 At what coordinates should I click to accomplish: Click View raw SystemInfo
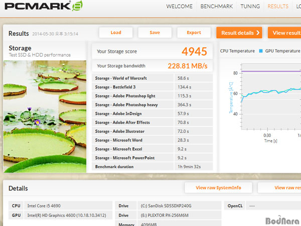pyautogui.click(x=218, y=188)
